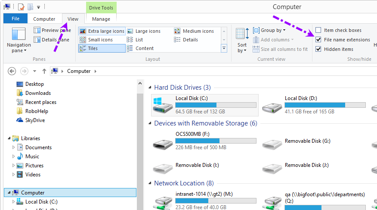Select Local Disk (D:) drive tile
Viewport: 377px width, 210px height.
[314, 105]
